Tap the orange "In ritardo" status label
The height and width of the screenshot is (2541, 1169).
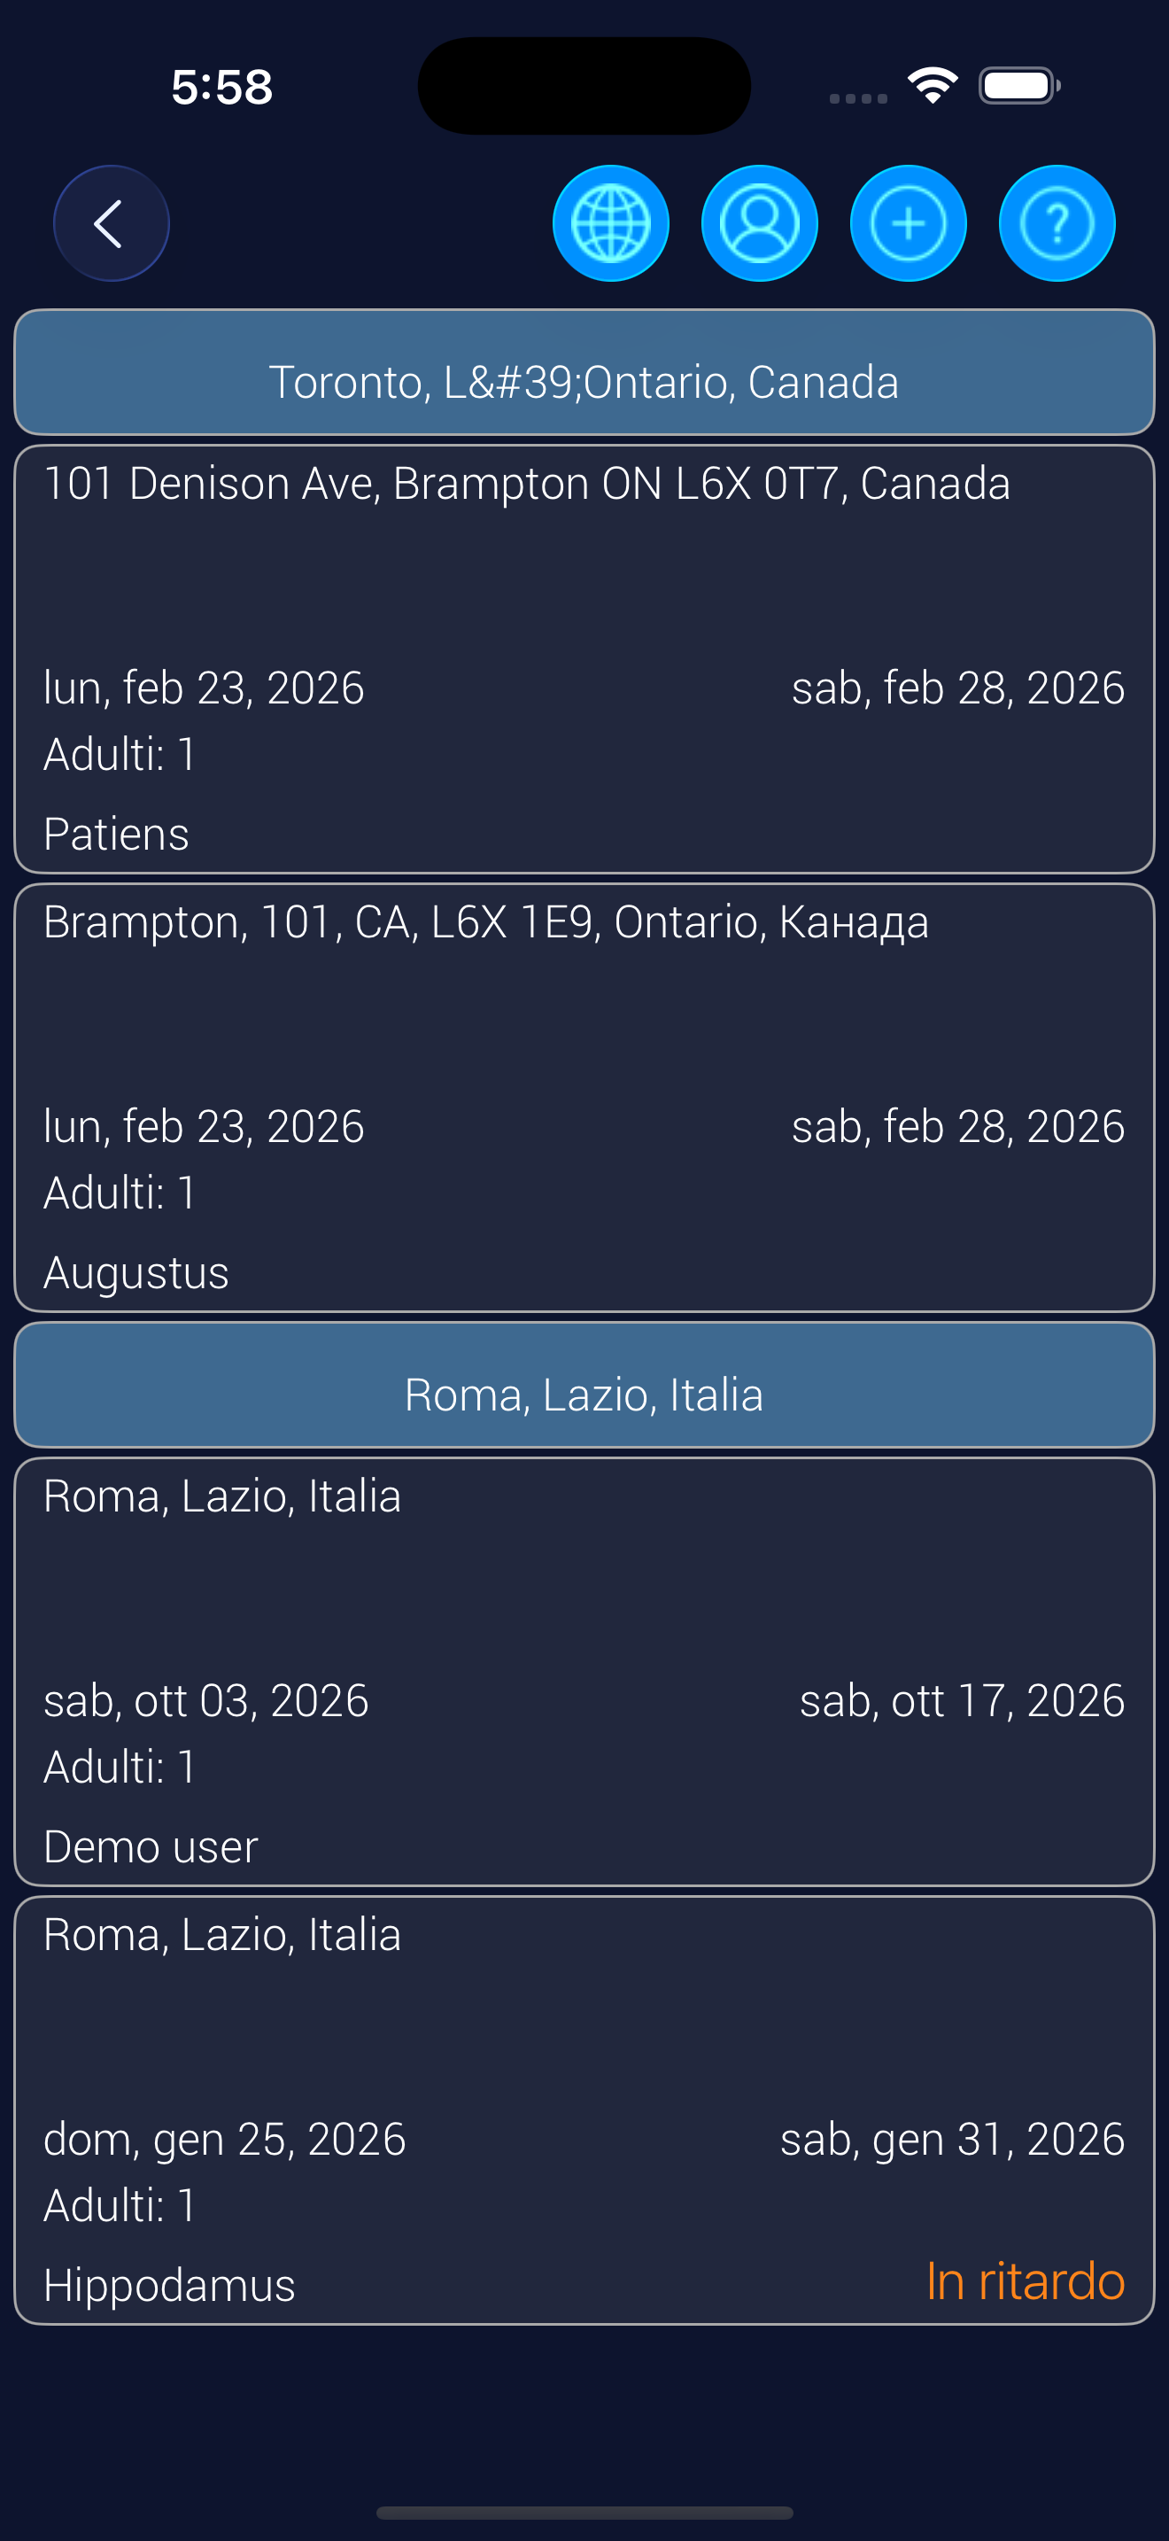(1026, 2281)
